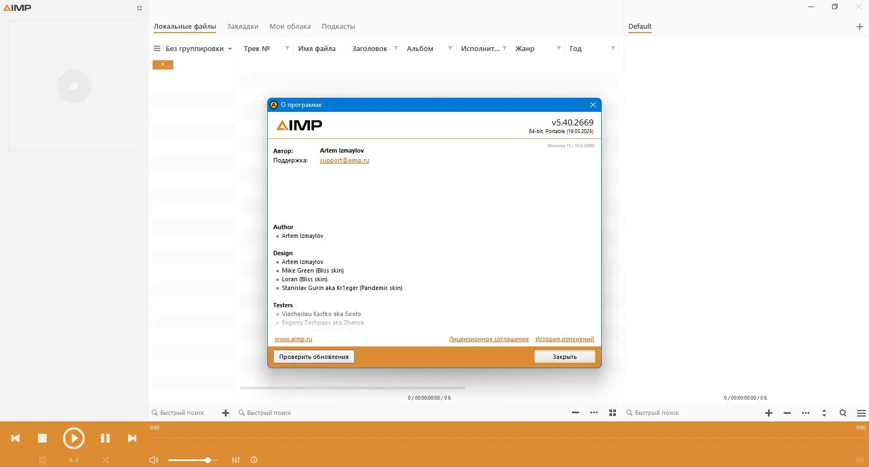The width and height of the screenshot is (869, 467).
Task: Open the Трек № column filter
Action: pyautogui.click(x=287, y=48)
